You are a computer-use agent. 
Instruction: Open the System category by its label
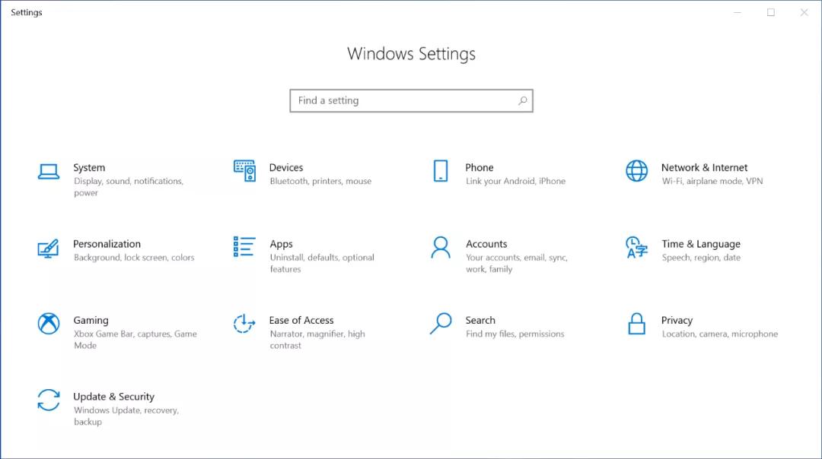89,167
